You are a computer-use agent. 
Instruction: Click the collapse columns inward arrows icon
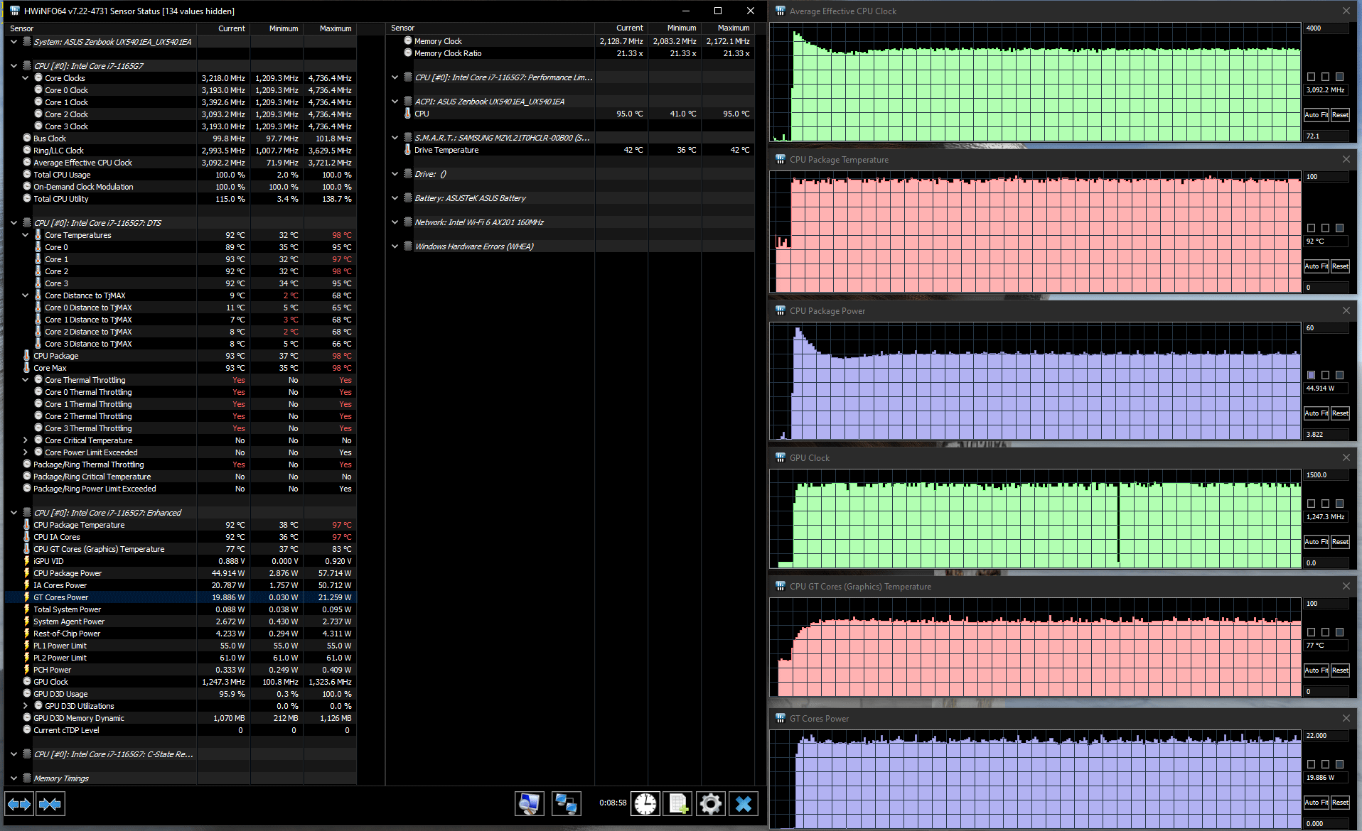pos(50,804)
